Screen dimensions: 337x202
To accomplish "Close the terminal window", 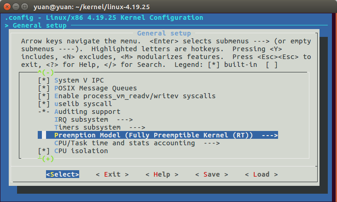I will 7,7.
